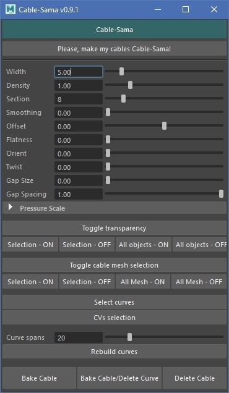
Task: Click the CVs selection button
Action: [114, 318]
